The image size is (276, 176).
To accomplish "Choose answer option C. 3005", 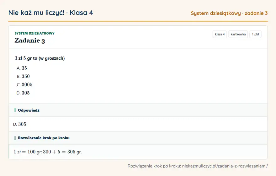I will point(24,85).
